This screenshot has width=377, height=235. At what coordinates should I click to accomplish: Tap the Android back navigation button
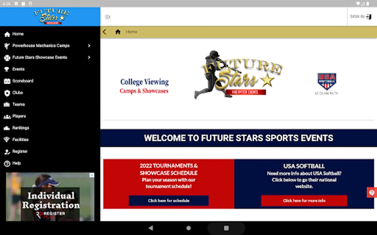151,228
